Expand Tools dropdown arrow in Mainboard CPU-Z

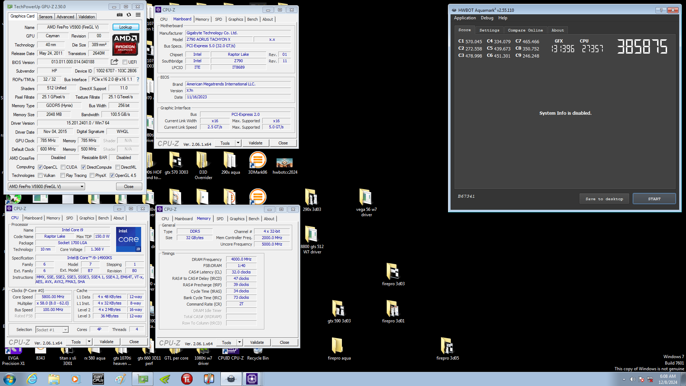click(238, 143)
